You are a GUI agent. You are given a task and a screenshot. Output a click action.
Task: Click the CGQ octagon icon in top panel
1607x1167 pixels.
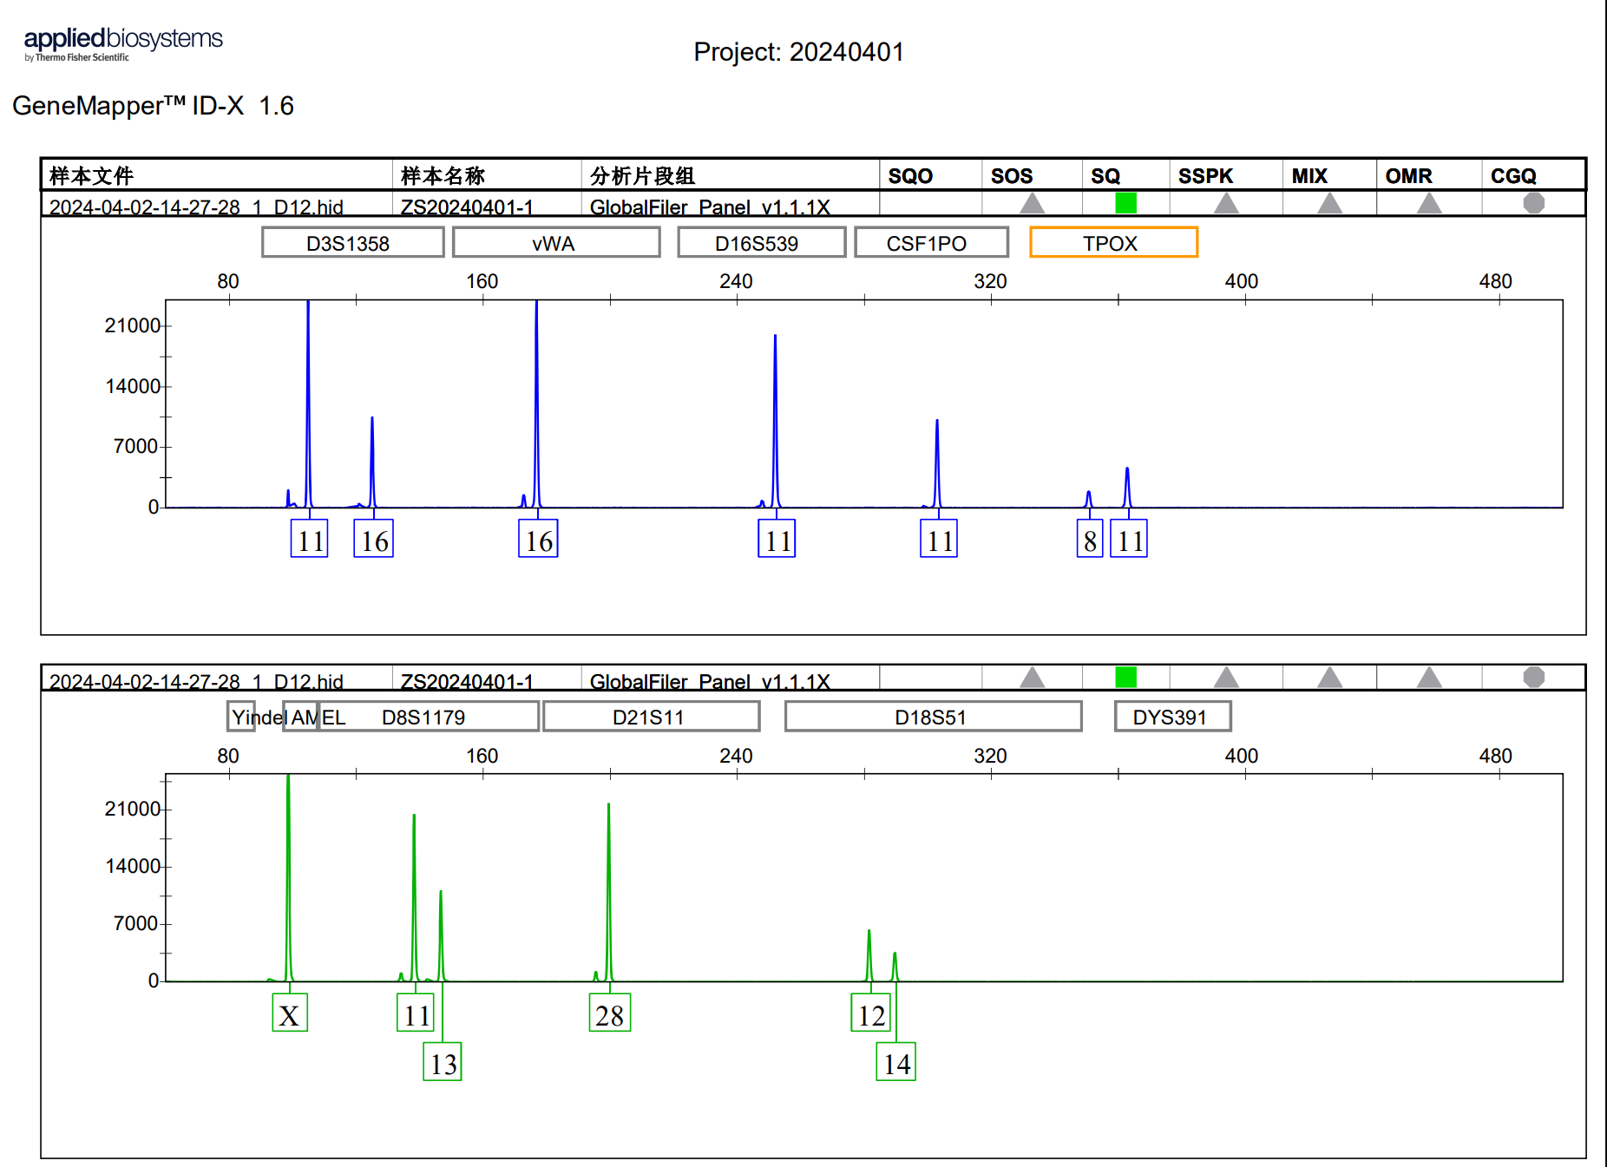(1533, 203)
